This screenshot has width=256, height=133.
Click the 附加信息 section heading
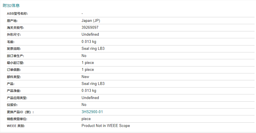pyautogui.click(x=11, y=5)
